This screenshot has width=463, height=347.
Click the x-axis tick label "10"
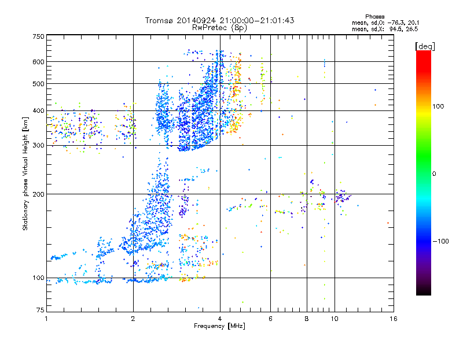pos(335,319)
